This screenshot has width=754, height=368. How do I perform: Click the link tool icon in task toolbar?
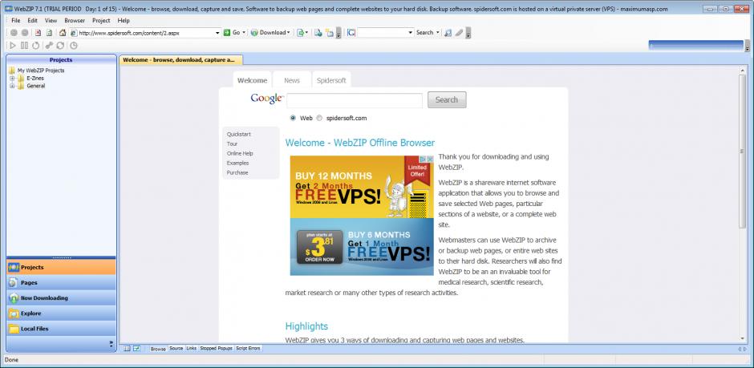coord(49,46)
